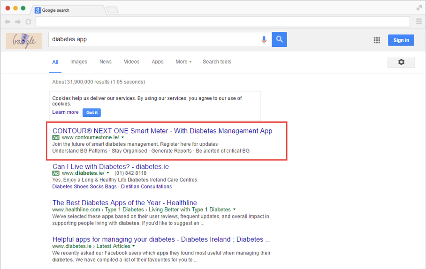This screenshot has height=269, width=426.
Task: Open a new browser tab
Action: point(113,10)
